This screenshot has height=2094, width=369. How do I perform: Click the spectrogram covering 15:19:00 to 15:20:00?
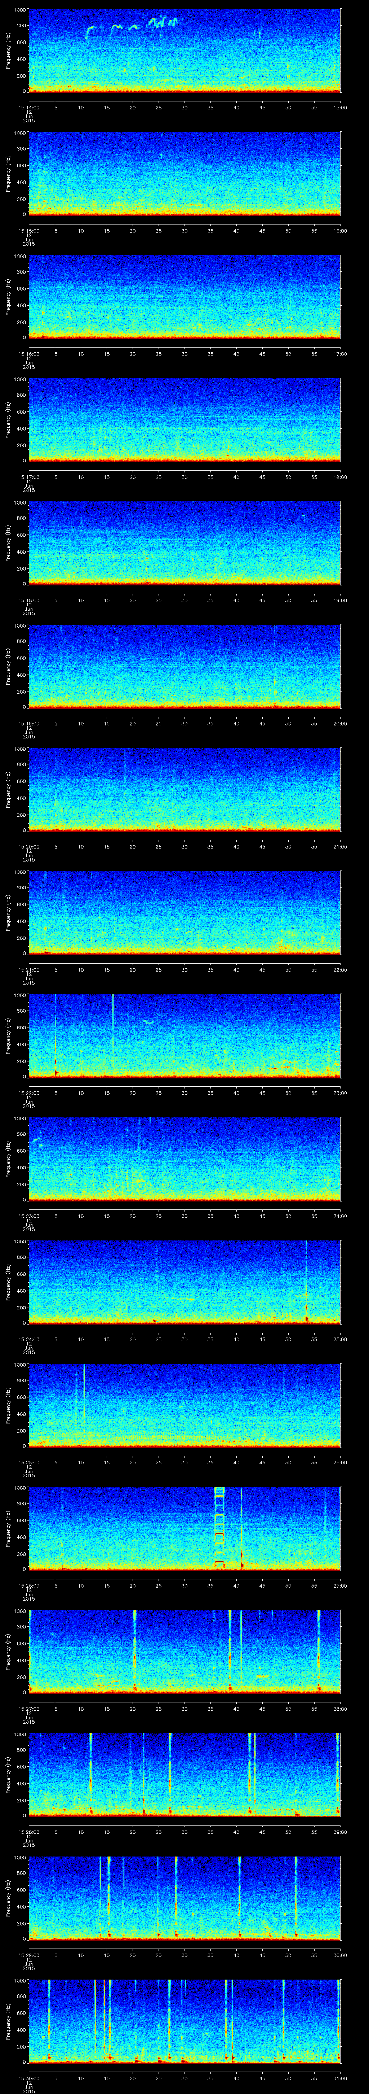point(185,666)
